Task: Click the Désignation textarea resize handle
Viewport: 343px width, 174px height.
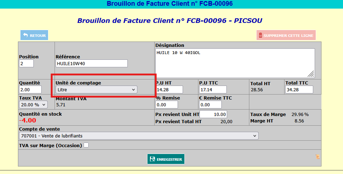Action: click(x=311, y=74)
